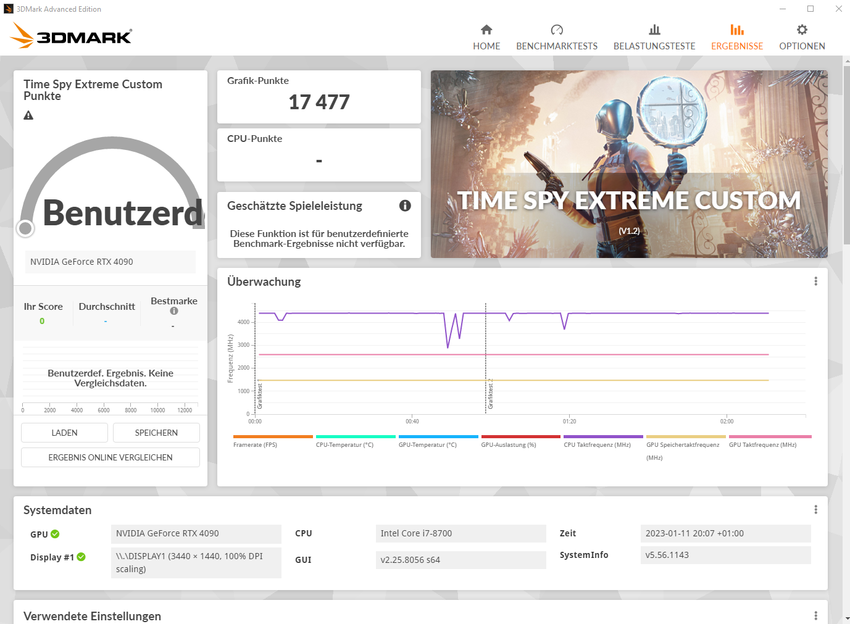Toggle the Framerate (FPS) legend entry
The width and height of the screenshot is (850, 624).
click(x=273, y=442)
